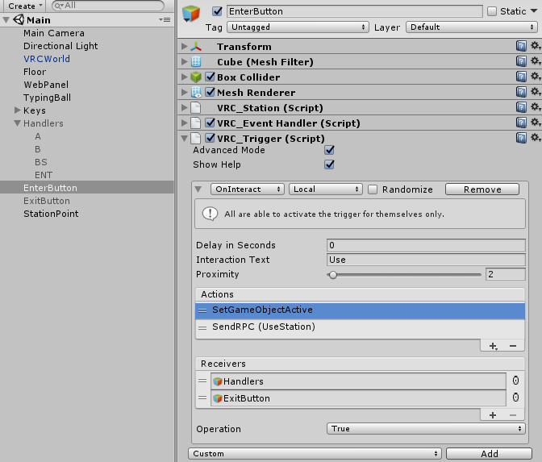
Task: Click the hierarchy search field
Action: pos(108,6)
